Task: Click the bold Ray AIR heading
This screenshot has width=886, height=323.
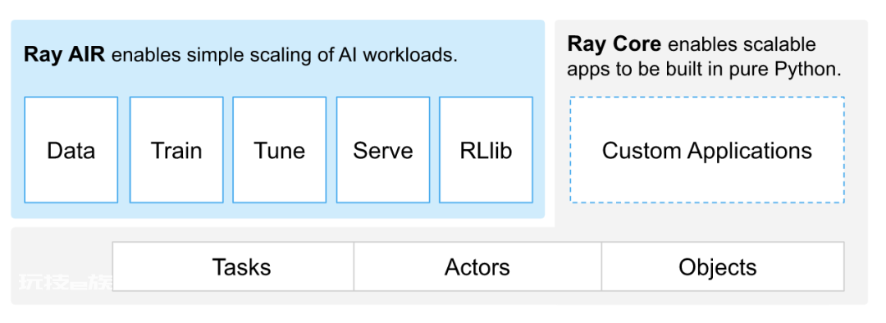Action: point(65,56)
